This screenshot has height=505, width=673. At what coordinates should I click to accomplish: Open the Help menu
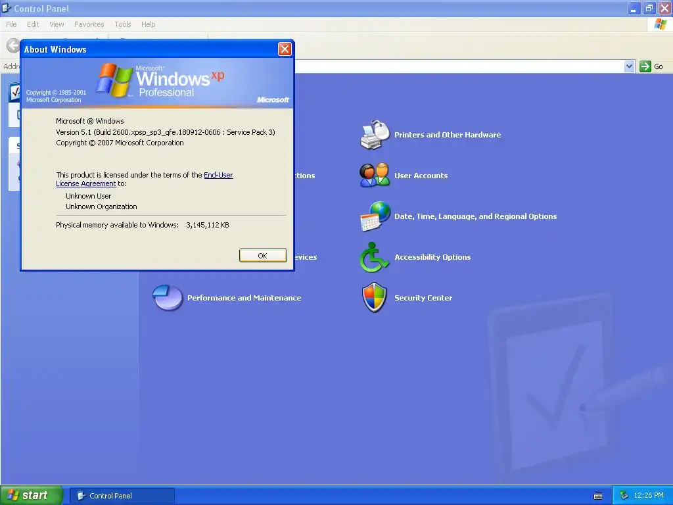point(148,24)
